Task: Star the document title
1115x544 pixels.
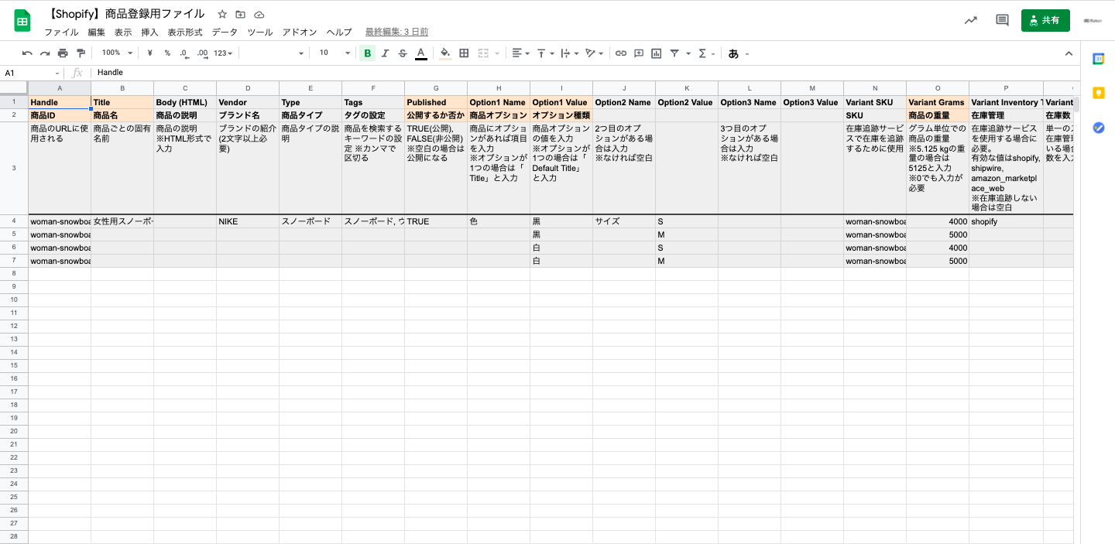Action: point(222,15)
